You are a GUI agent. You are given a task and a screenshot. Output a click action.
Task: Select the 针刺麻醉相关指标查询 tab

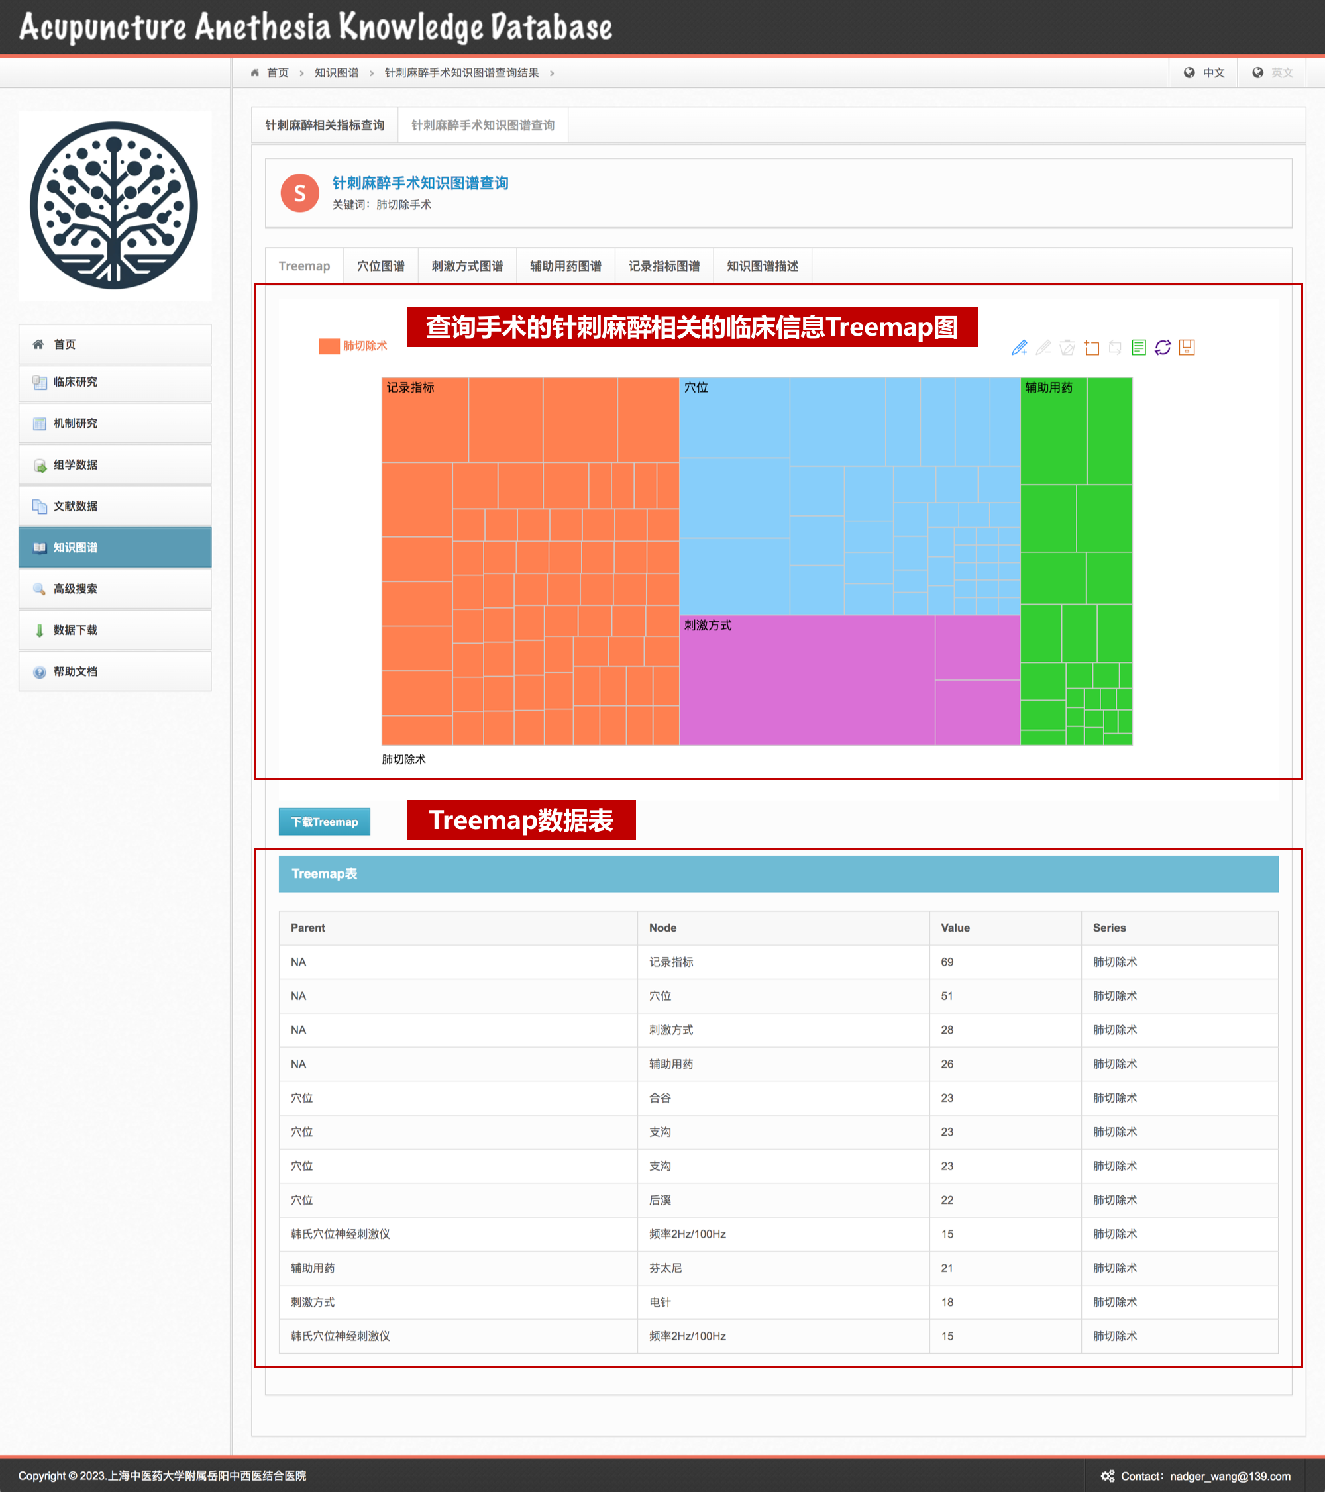pos(325,126)
